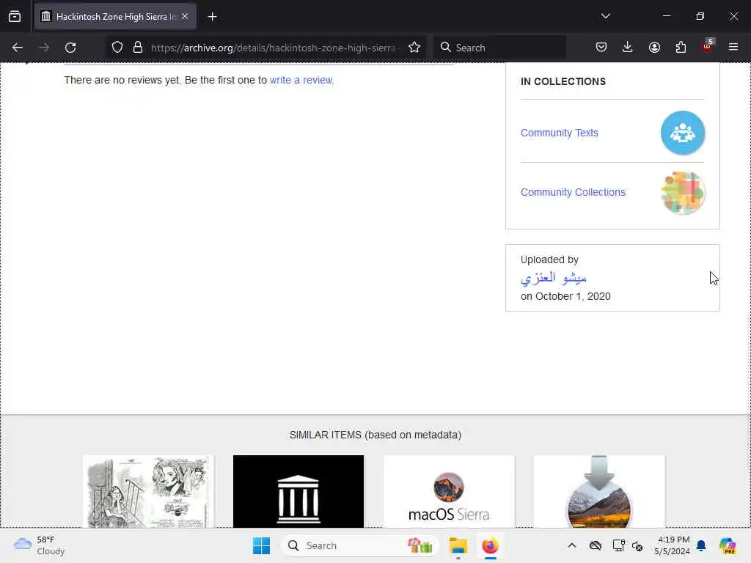Open the Downloads panel

click(628, 47)
